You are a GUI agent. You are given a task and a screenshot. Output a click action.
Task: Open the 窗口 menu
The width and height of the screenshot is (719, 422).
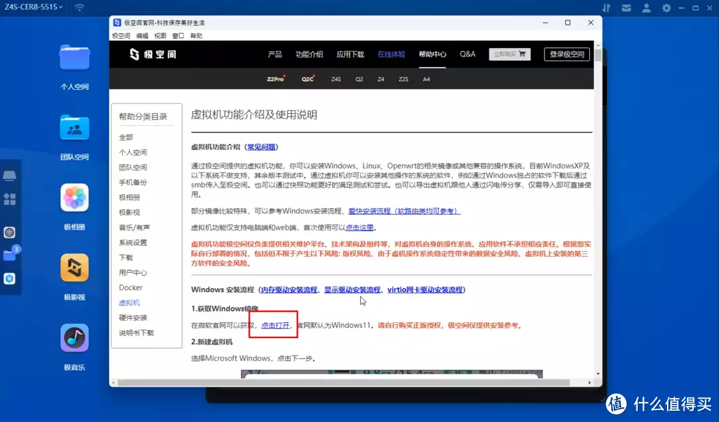[178, 36]
